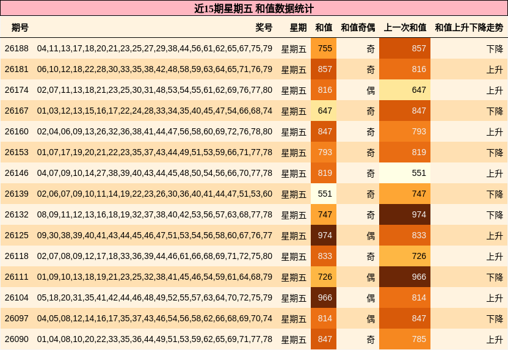Click sum value 974 in row 26125
The image size is (508, 350).
(324, 235)
